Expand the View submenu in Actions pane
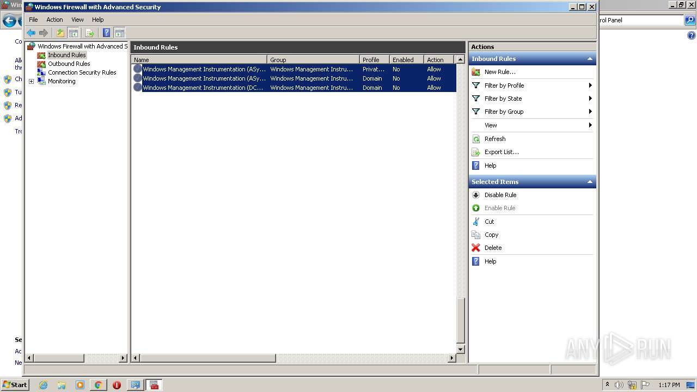 pos(532,125)
